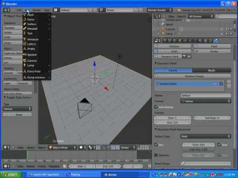Open the File menu
The width and height of the screenshot is (238, 178).
click(x=19, y=10)
